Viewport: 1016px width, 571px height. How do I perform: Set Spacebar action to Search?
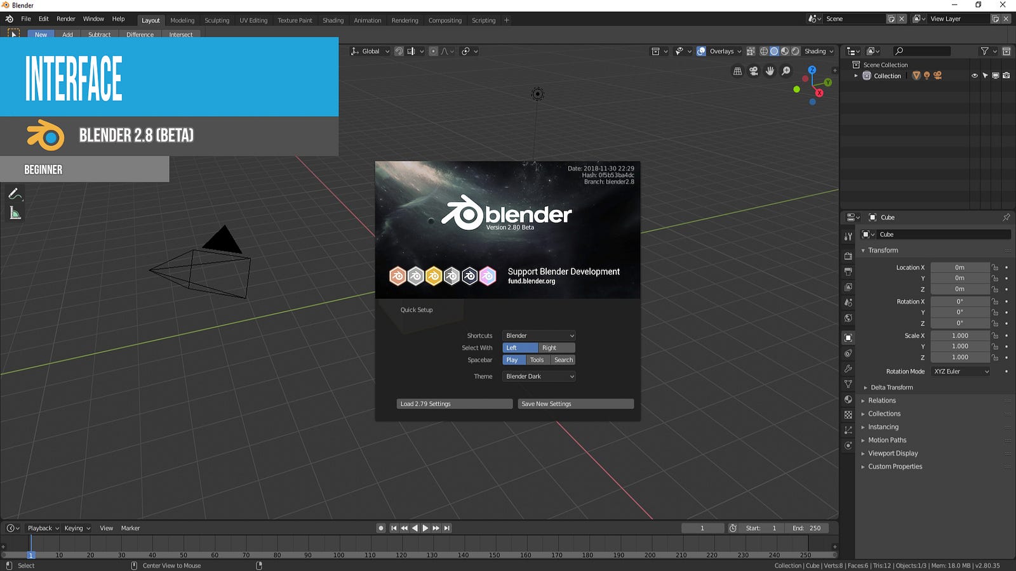(563, 360)
